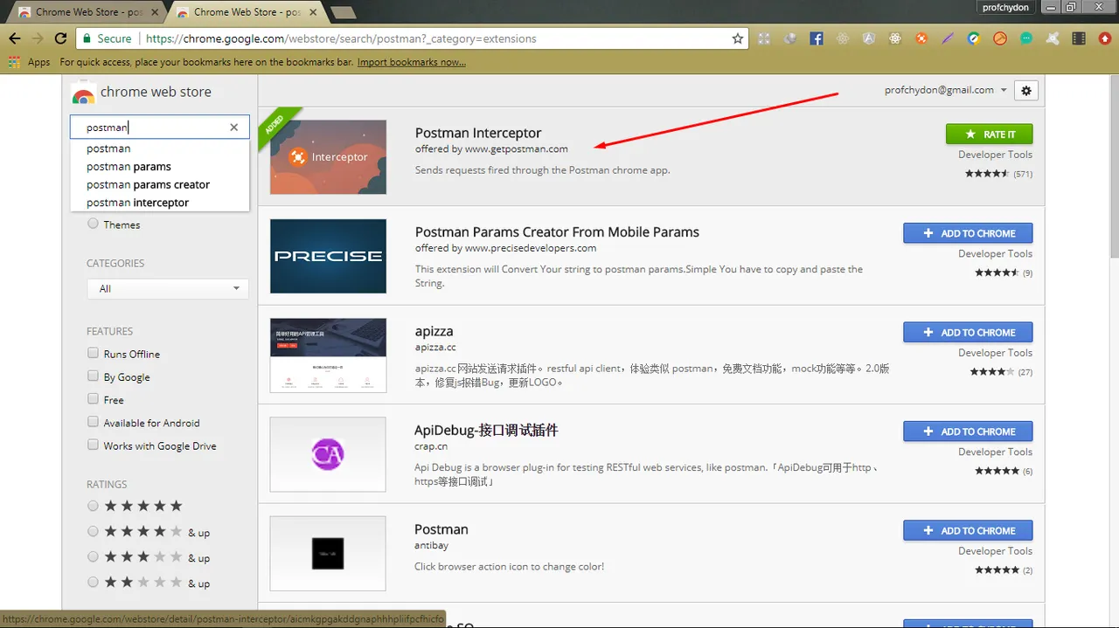Add antibay Postman extension to Chrome
The image size is (1119, 628).
[968, 530]
